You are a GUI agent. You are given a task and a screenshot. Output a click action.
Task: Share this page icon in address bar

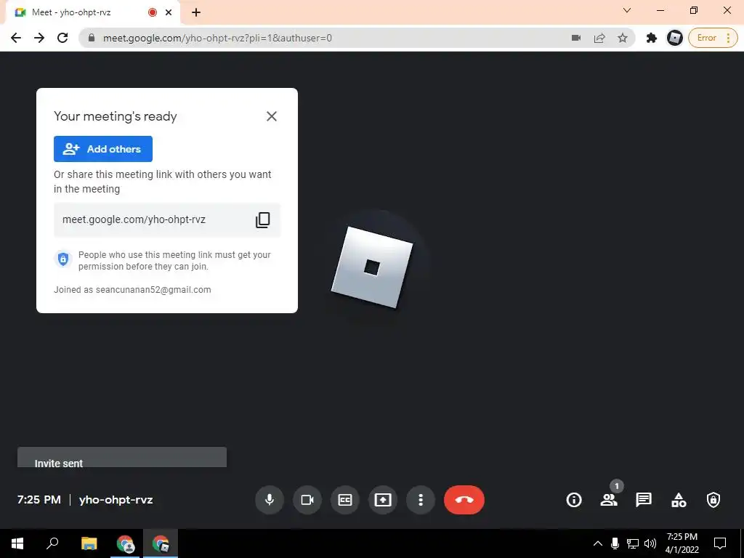(599, 38)
